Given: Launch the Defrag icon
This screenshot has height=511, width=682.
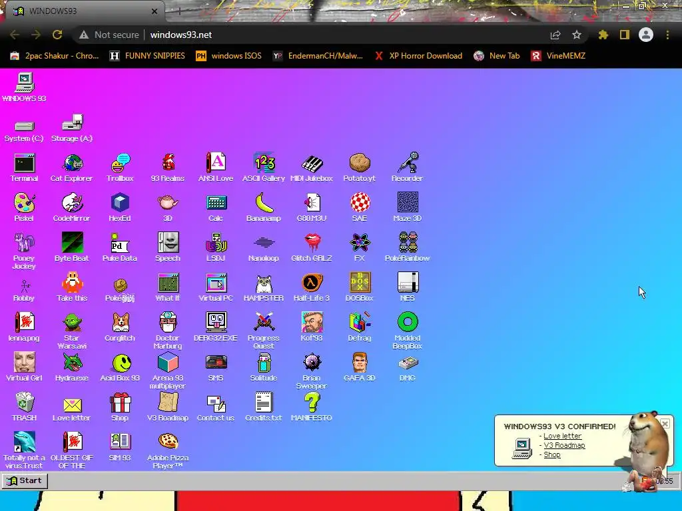Looking at the screenshot, I should pos(360,327).
